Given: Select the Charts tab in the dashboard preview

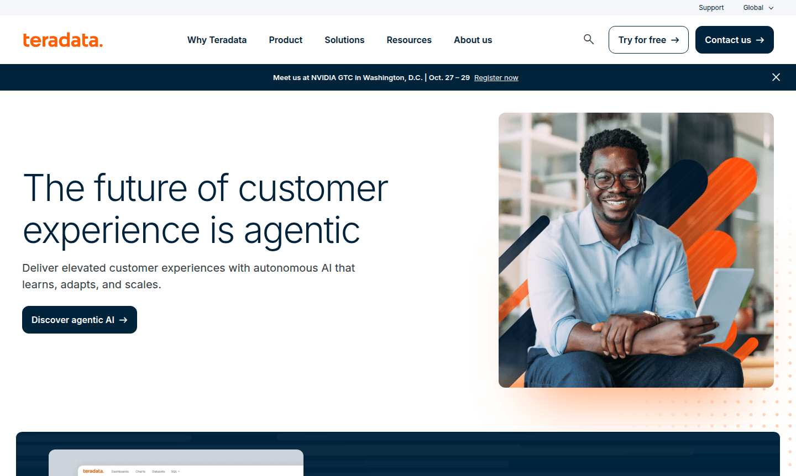Looking at the screenshot, I should pos(140,472).
